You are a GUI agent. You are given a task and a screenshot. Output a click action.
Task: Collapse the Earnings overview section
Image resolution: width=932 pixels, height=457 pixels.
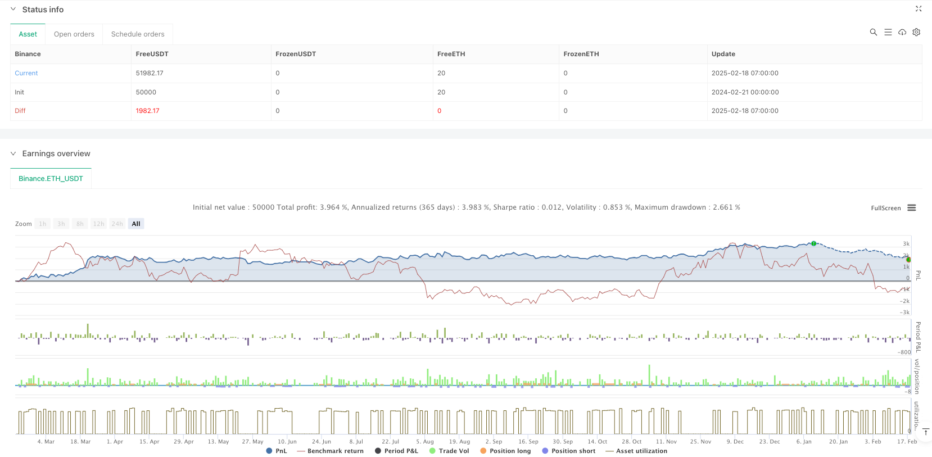tap(13, 153)
